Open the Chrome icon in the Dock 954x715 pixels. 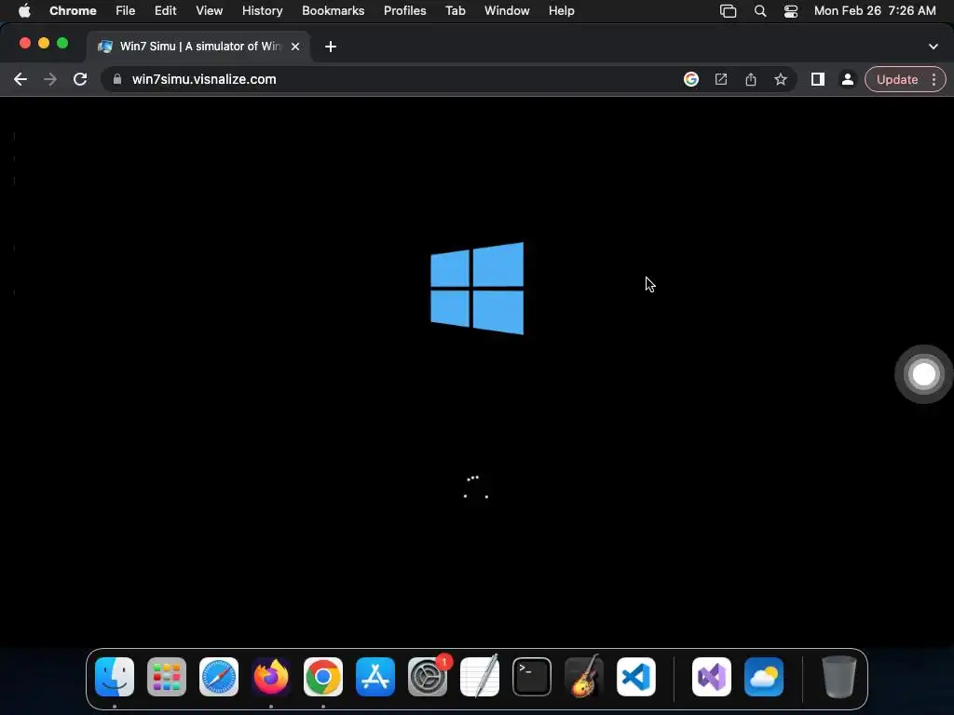(x=323, y=677)
